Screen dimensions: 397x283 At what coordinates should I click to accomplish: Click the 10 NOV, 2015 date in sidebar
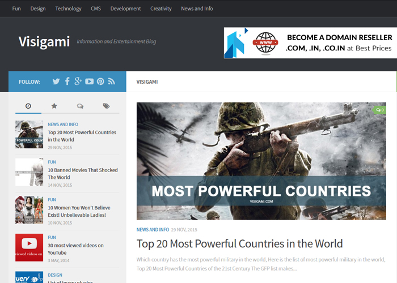[x=60, y=223]
